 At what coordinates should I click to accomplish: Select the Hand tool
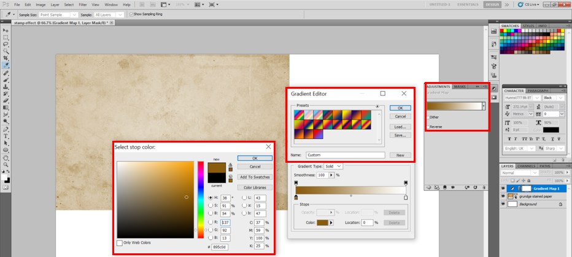[x=6, y=158]
